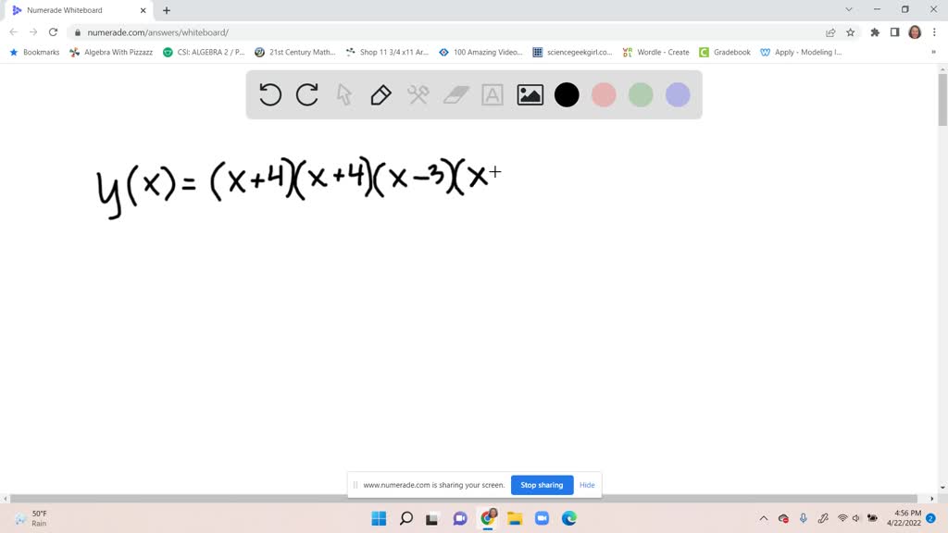The height and width of the screenshot is (533, 948).
Task: Open the shapes tools icon
Action: pos(418,94)
